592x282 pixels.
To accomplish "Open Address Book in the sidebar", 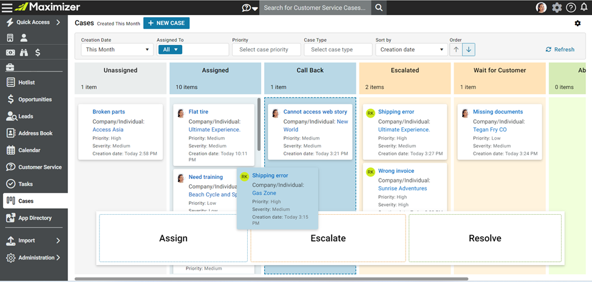I will click(34, 133).
